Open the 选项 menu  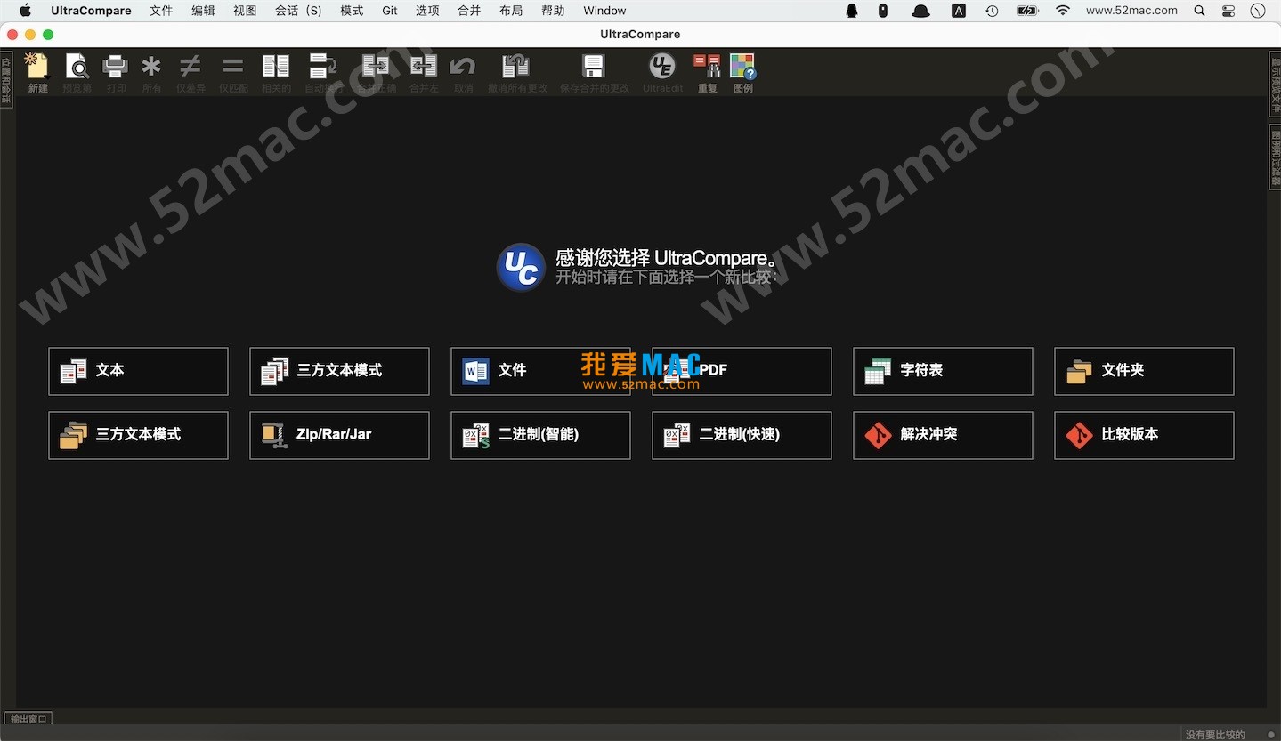click(x=427, y=11)
